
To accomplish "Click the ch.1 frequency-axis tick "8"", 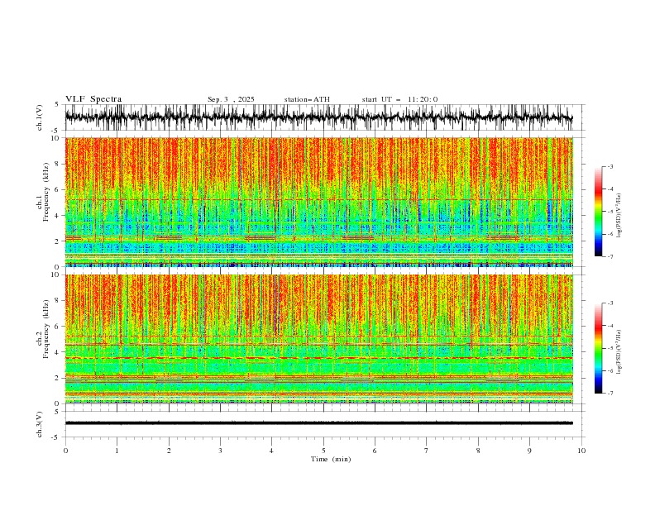I will coord(58,164).
